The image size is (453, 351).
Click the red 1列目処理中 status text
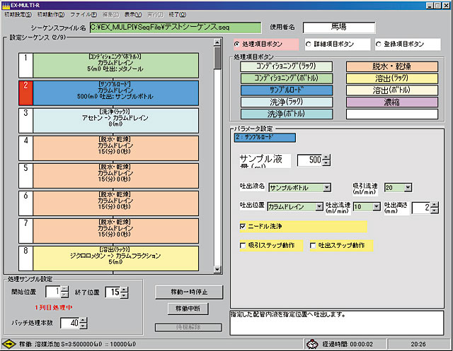[54, 307]
